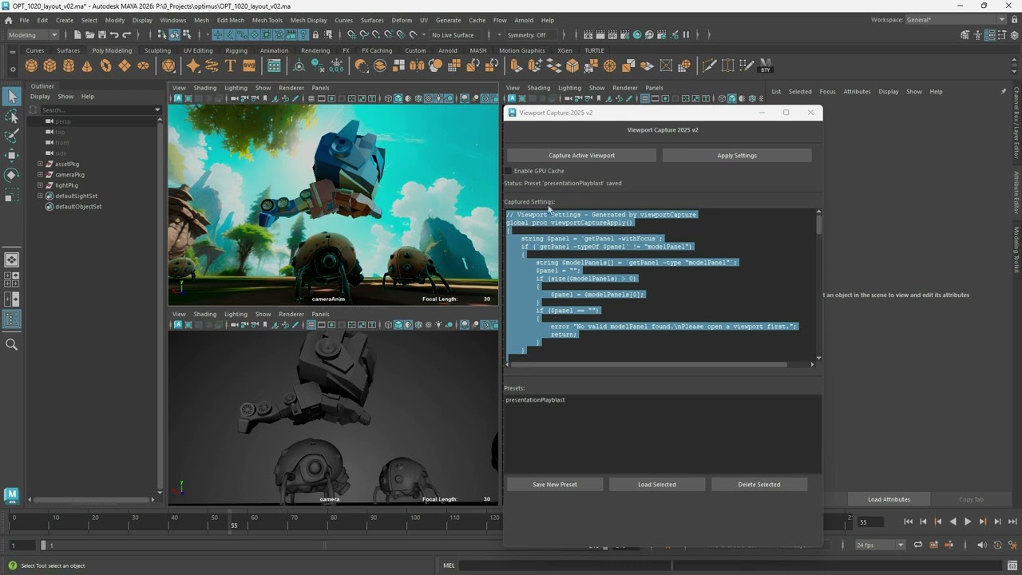The image size is (1022, 575).
Task: Open the Outliner search filter dropdown arrow
Action: click(157, 109)
